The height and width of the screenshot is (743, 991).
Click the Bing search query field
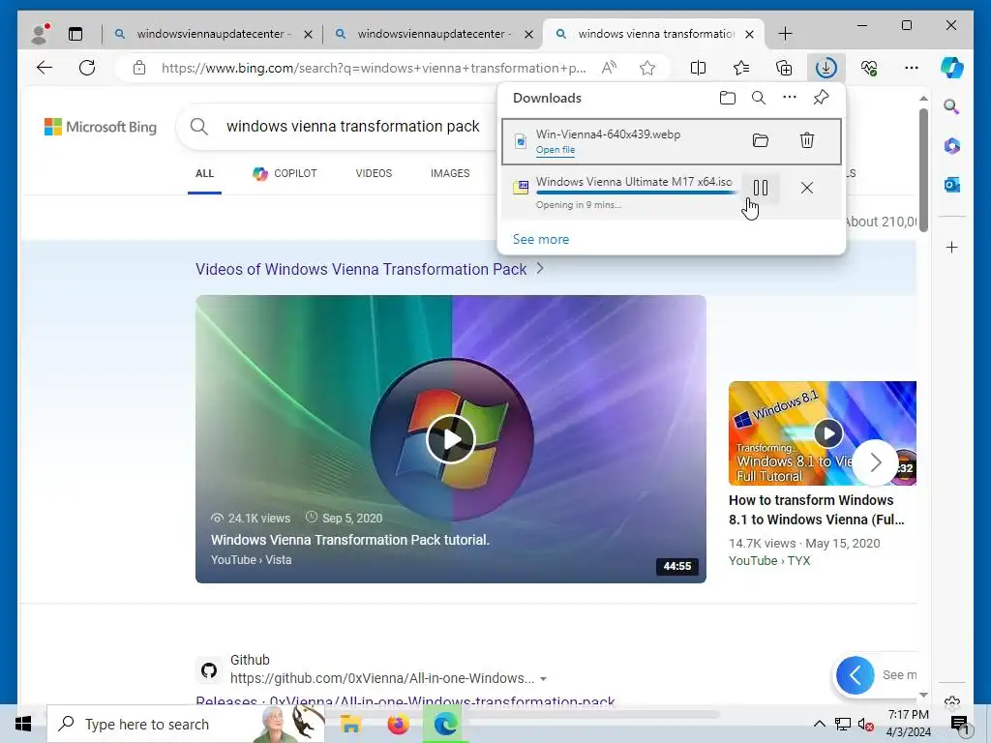[x=352, y=127]
